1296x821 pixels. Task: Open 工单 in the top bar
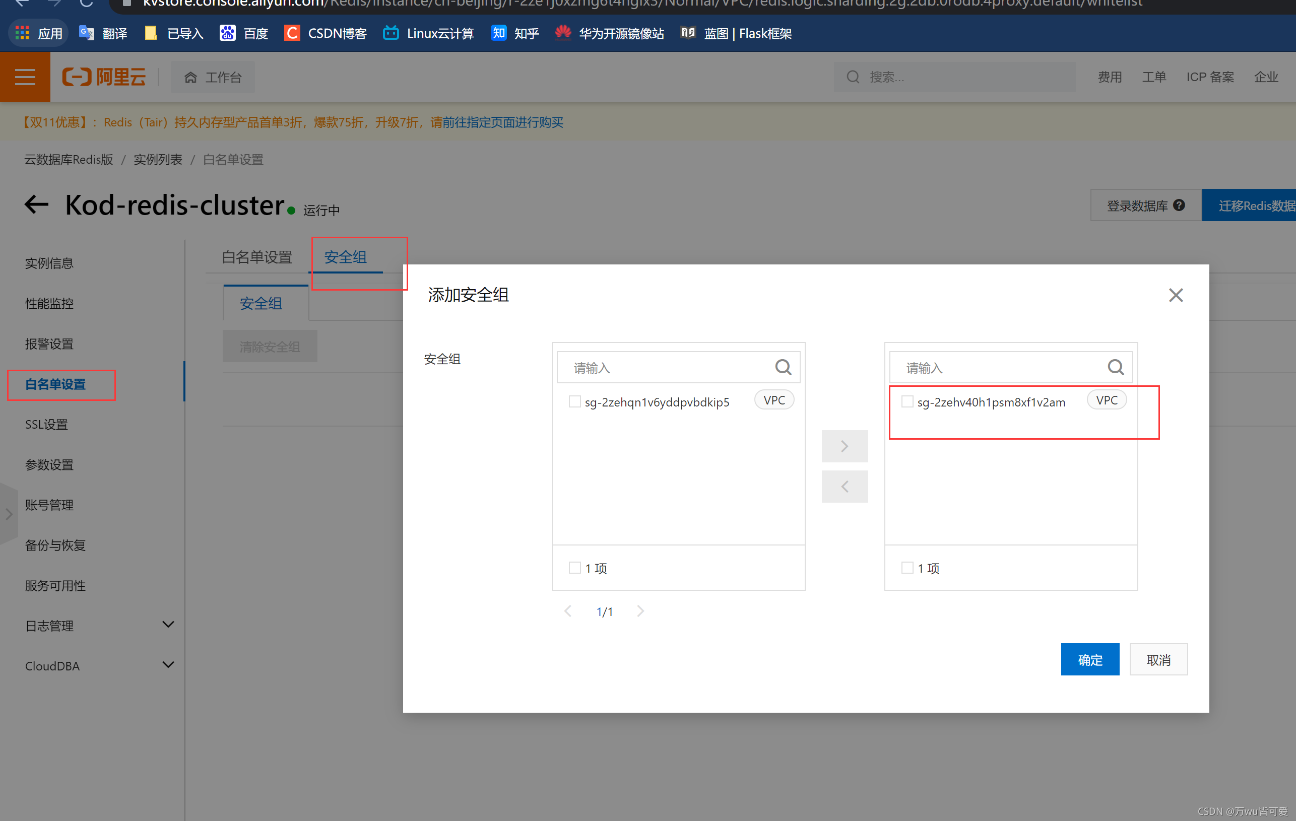click(1154, 77)
